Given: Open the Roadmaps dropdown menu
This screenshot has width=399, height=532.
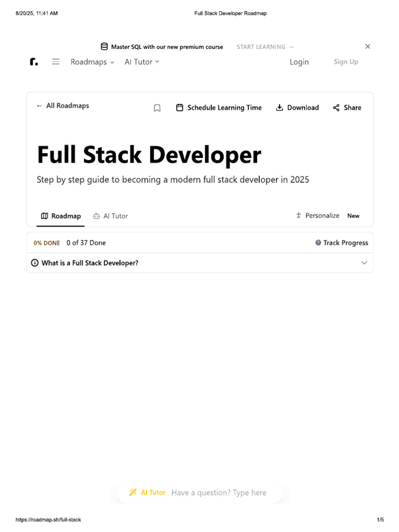Looking at the screenshot, I should 92,62.
